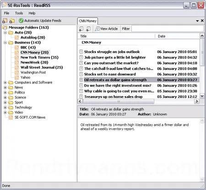
Task: Click icon of 'Treasurys up on home sales drop'
Action: pos(81,97)
